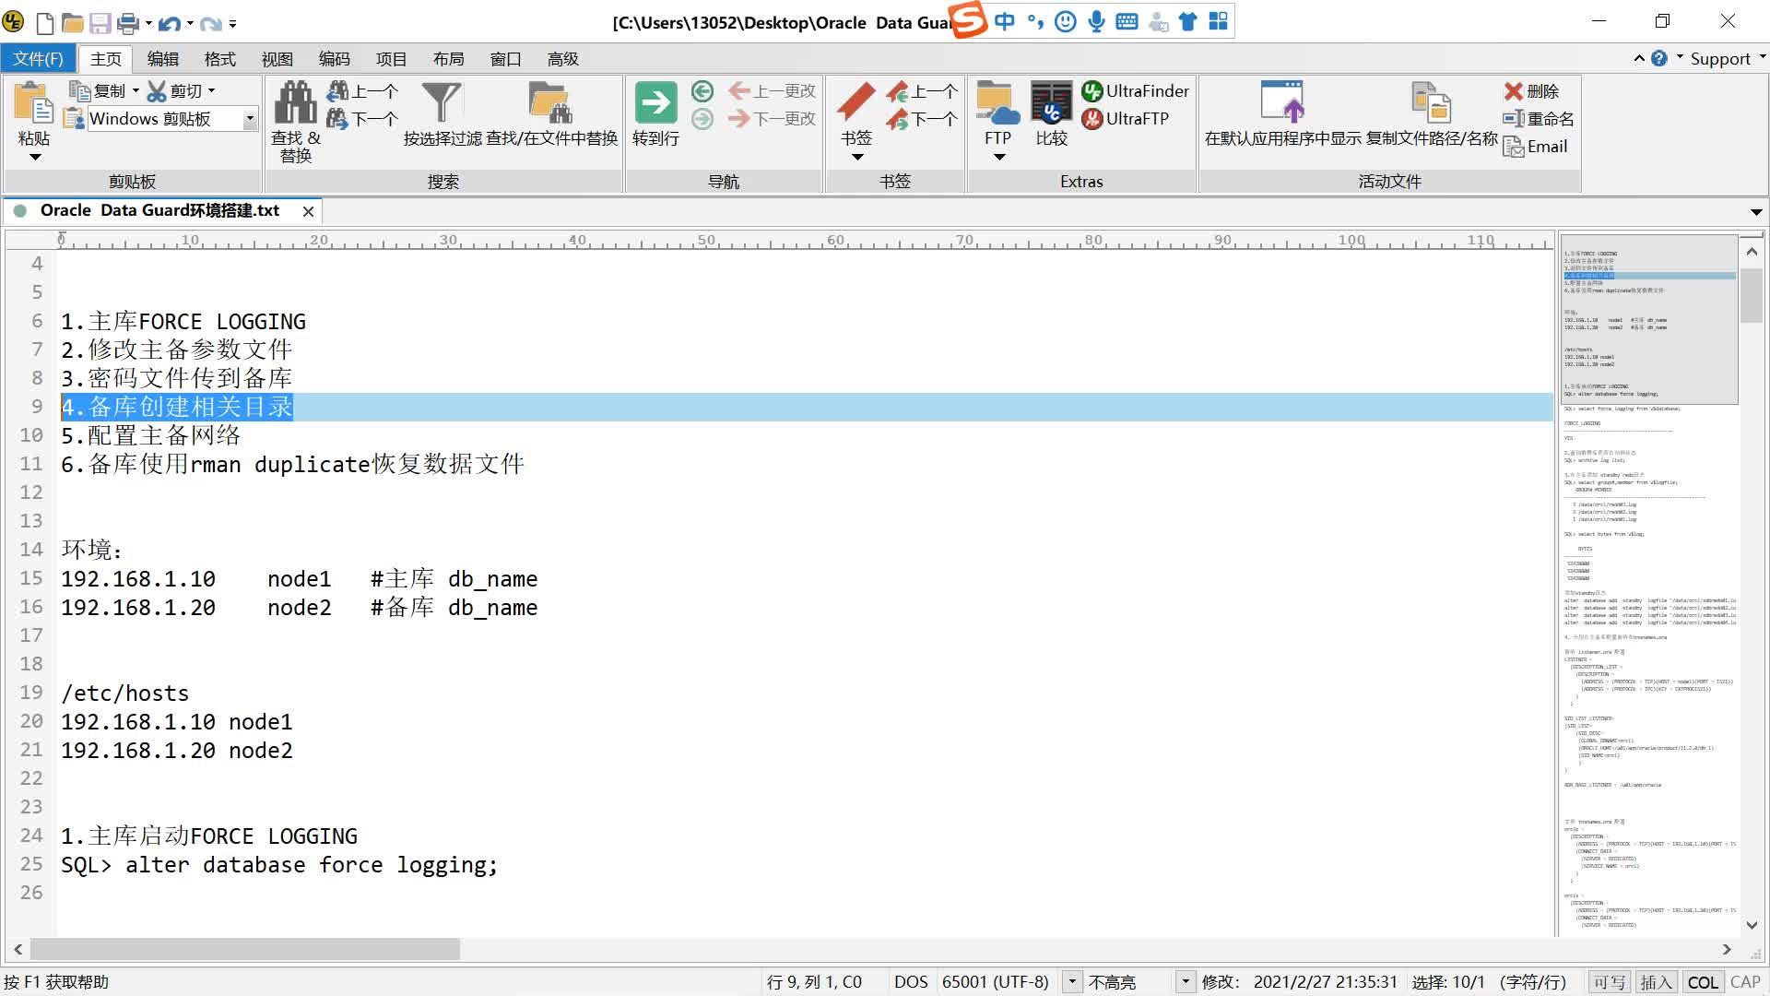Click the Copy File Path/Name icon
This screenshot has width=1770, height=996.
1431,103
